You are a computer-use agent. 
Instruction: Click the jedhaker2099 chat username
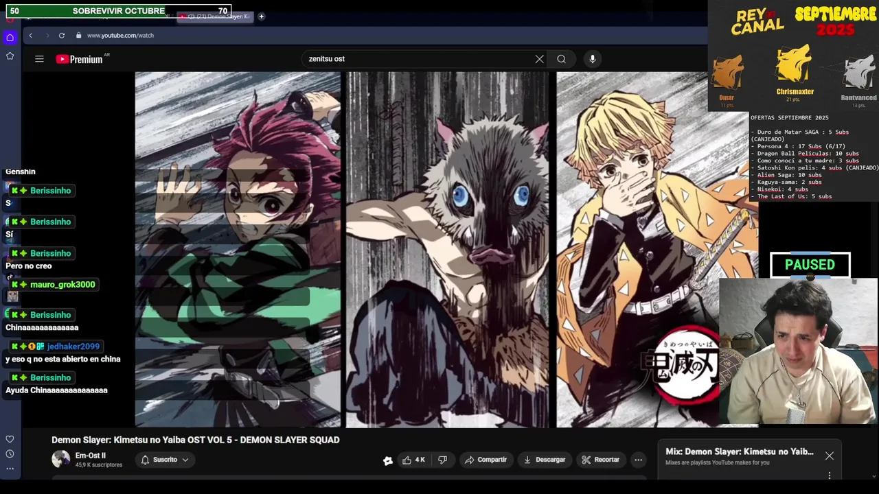[73, 346]
